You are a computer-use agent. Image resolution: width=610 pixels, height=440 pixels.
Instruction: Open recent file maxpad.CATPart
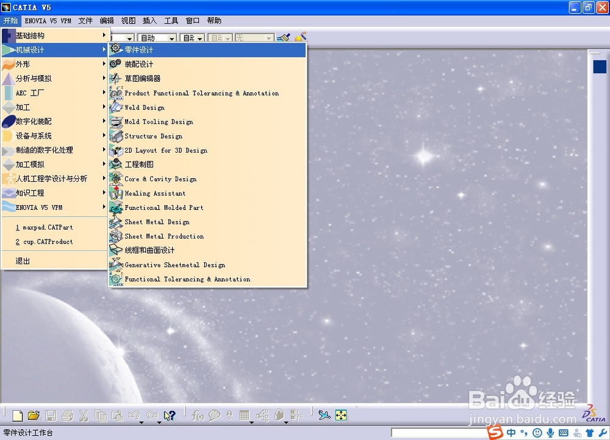point(54,227)
